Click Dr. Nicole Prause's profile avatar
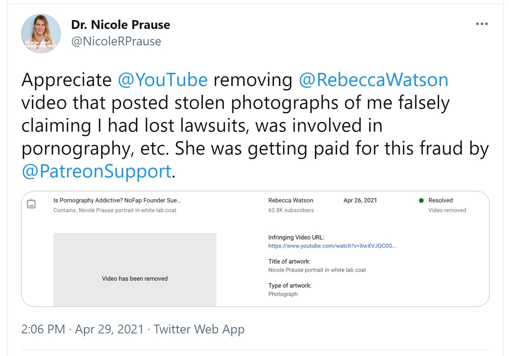The image size is (509, 356). 41,34
